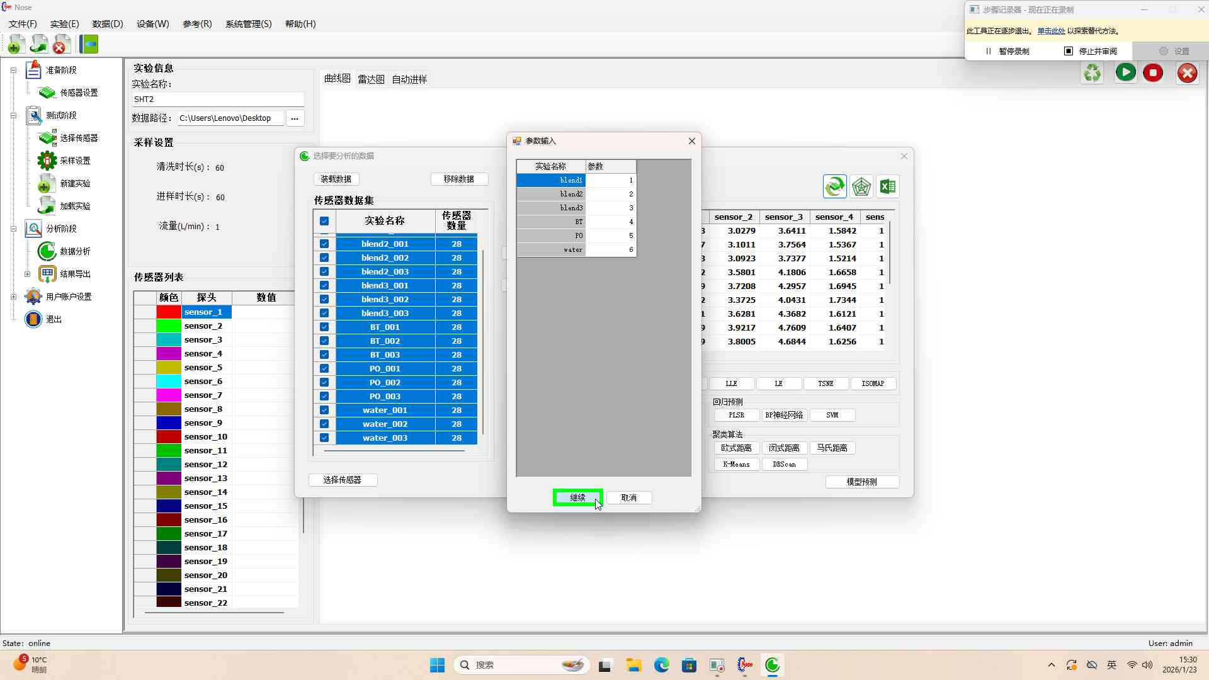Screen dimensions: 1209x680
Task: Collapse the 分析阶段 tree node
Action: (13, 229)
